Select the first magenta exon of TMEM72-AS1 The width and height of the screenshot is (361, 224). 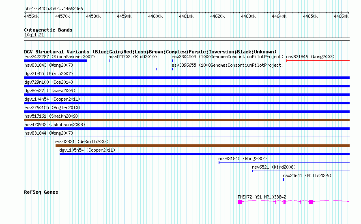(240, 202)
